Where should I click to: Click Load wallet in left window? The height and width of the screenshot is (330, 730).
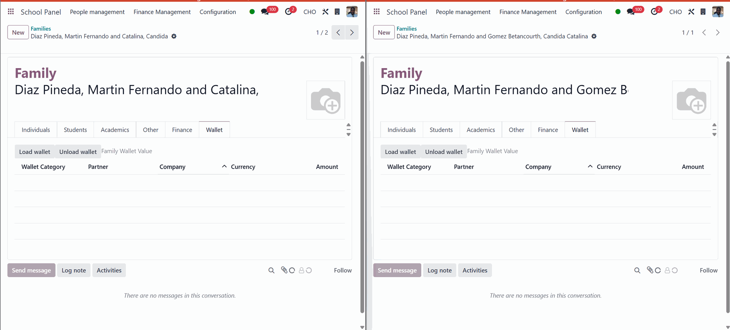coord(35,151)
